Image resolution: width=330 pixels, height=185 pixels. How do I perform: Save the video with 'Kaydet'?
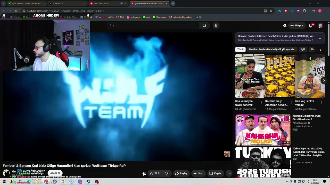(x=215, y=173)
